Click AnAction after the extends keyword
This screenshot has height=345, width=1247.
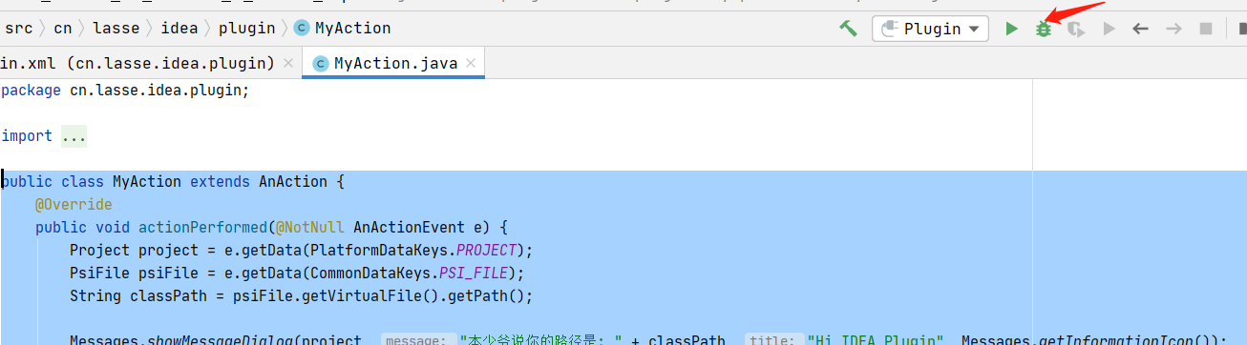(293, 182)
